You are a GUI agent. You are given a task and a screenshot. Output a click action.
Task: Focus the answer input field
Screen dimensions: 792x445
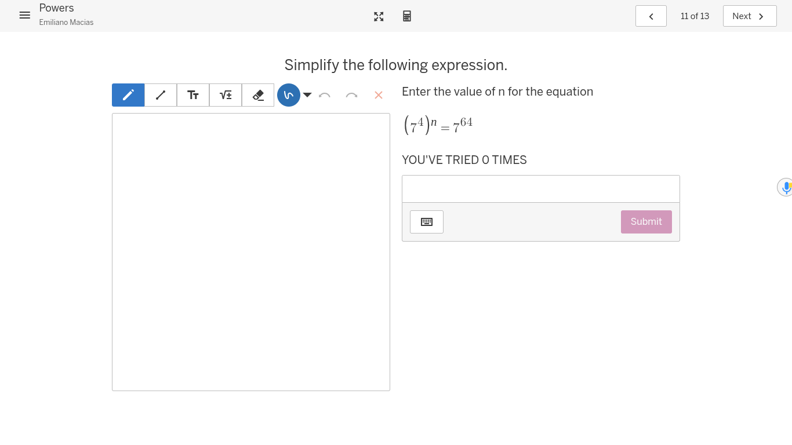540,189
